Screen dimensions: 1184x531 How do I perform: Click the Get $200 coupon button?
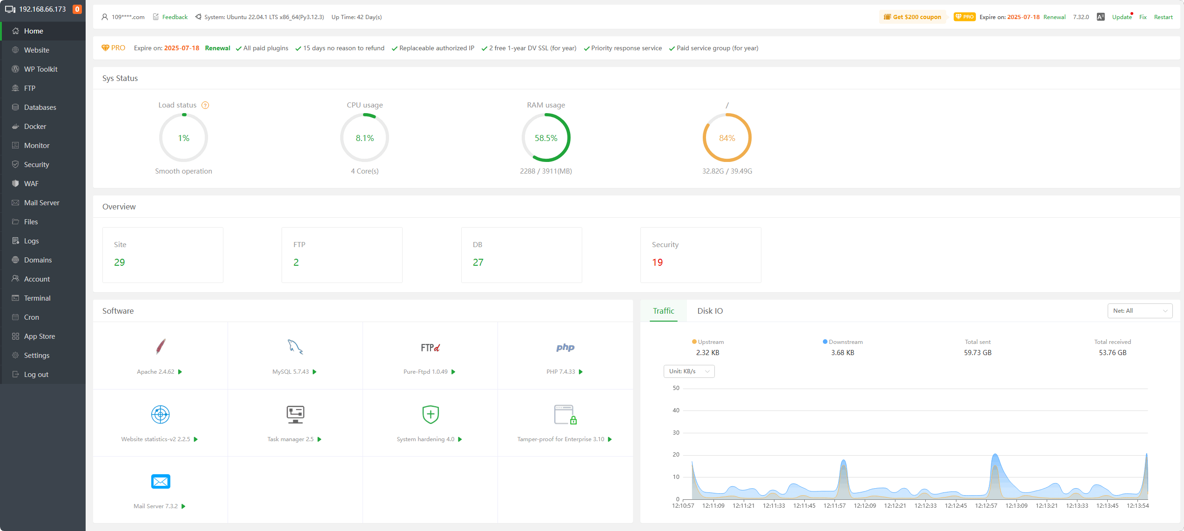click(x=912, y=17)
